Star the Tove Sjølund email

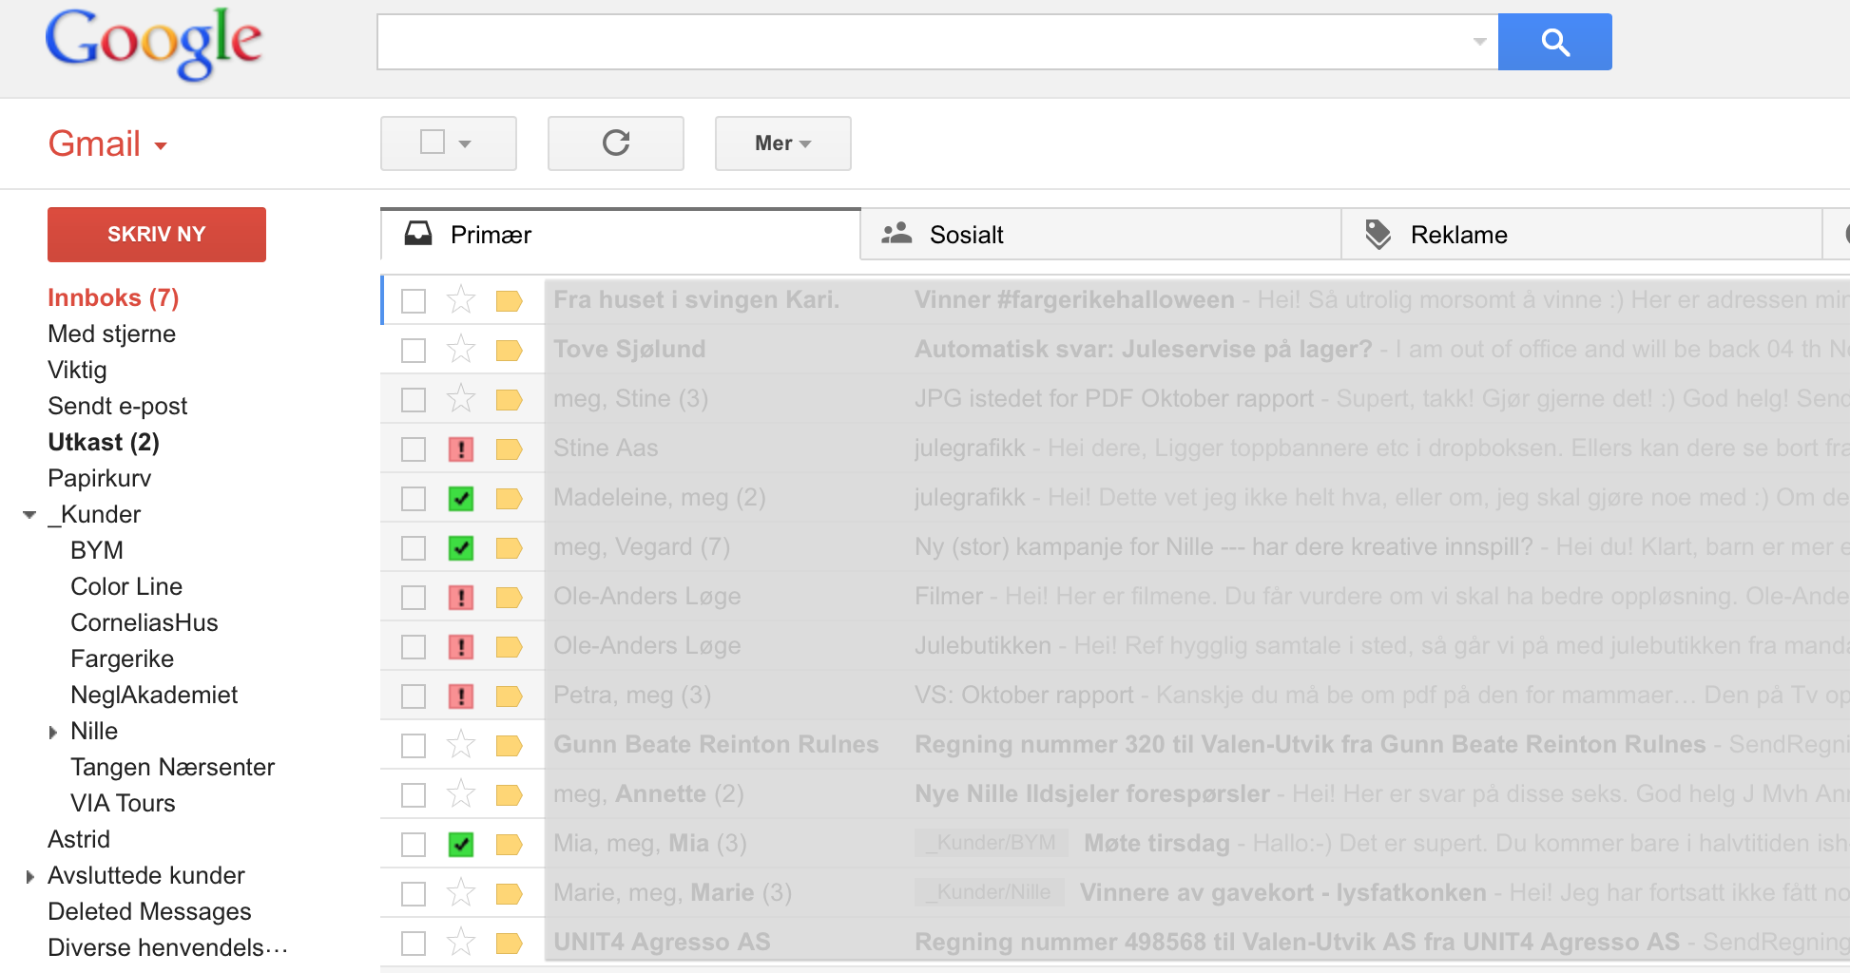pos(461,350)
